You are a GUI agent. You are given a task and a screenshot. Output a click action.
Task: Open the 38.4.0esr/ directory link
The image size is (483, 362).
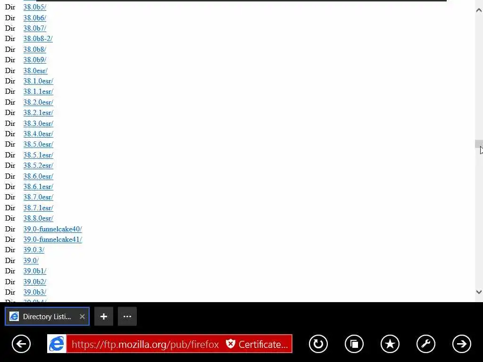pyautogui.click(x=38, y=134)
